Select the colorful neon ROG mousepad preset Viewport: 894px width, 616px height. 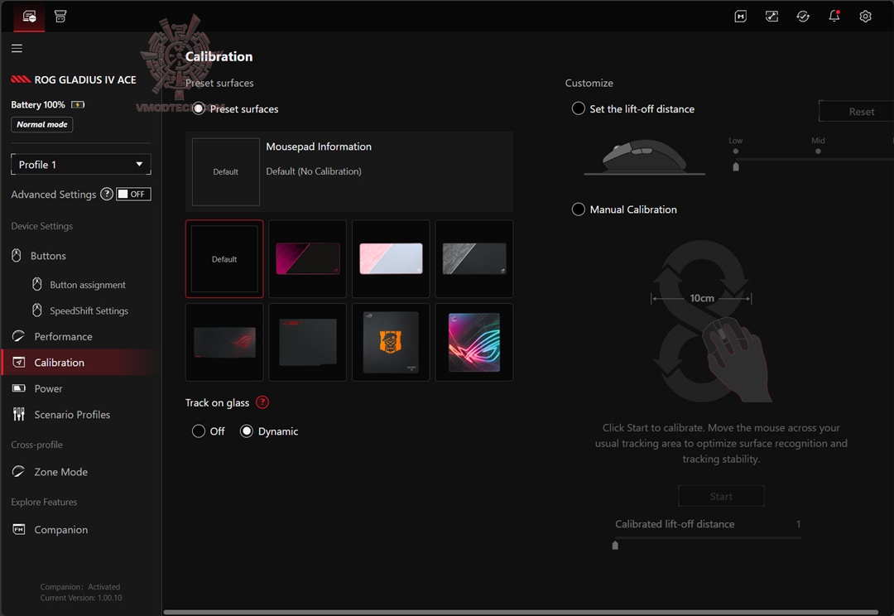click(x=474, y=342)
